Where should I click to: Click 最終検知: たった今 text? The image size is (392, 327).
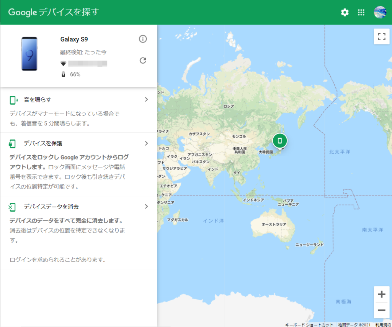coord(83,52)
